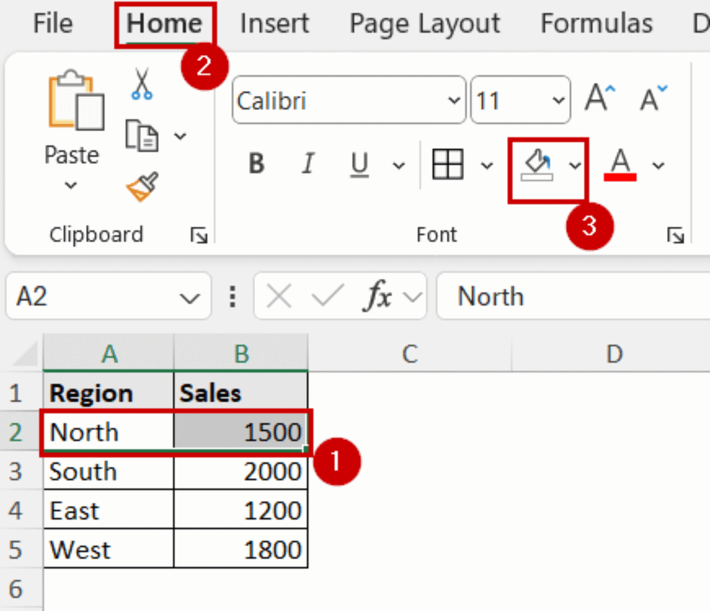Select cell B3 containing 2000
The width and height of the screenshot is (710, 611).
pos(240,471)
